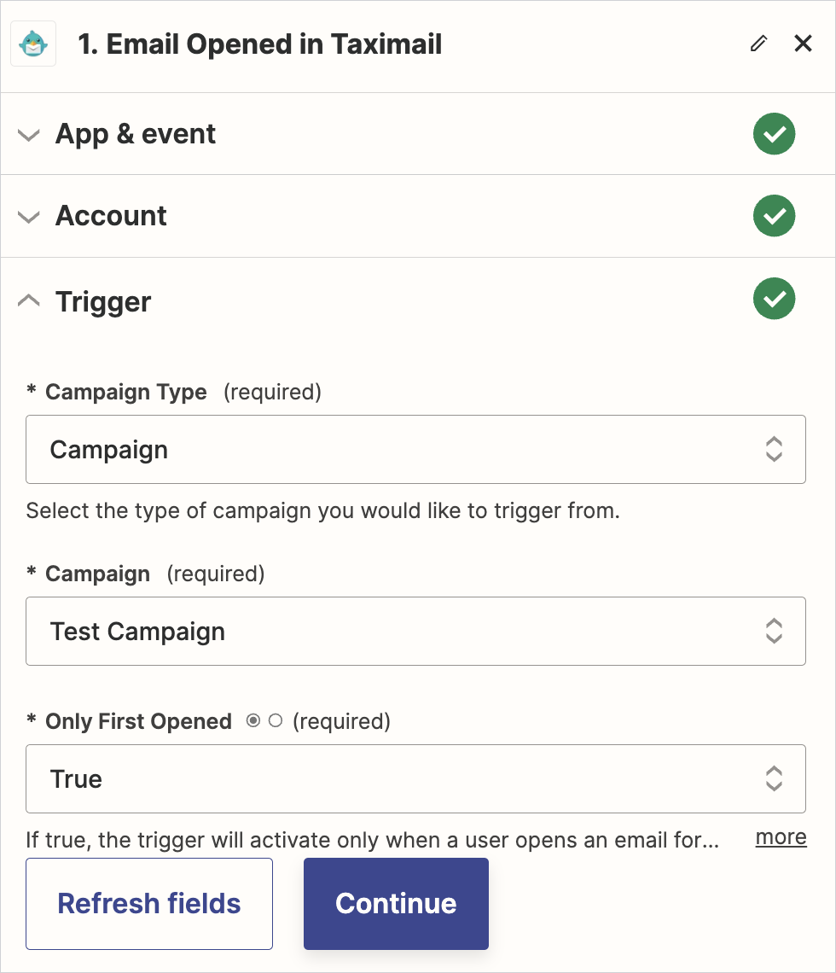Image resolution: width=836 pixels, height=973 pixels.
Task: Click the App & event section title
Action: (x=136, y=134)
